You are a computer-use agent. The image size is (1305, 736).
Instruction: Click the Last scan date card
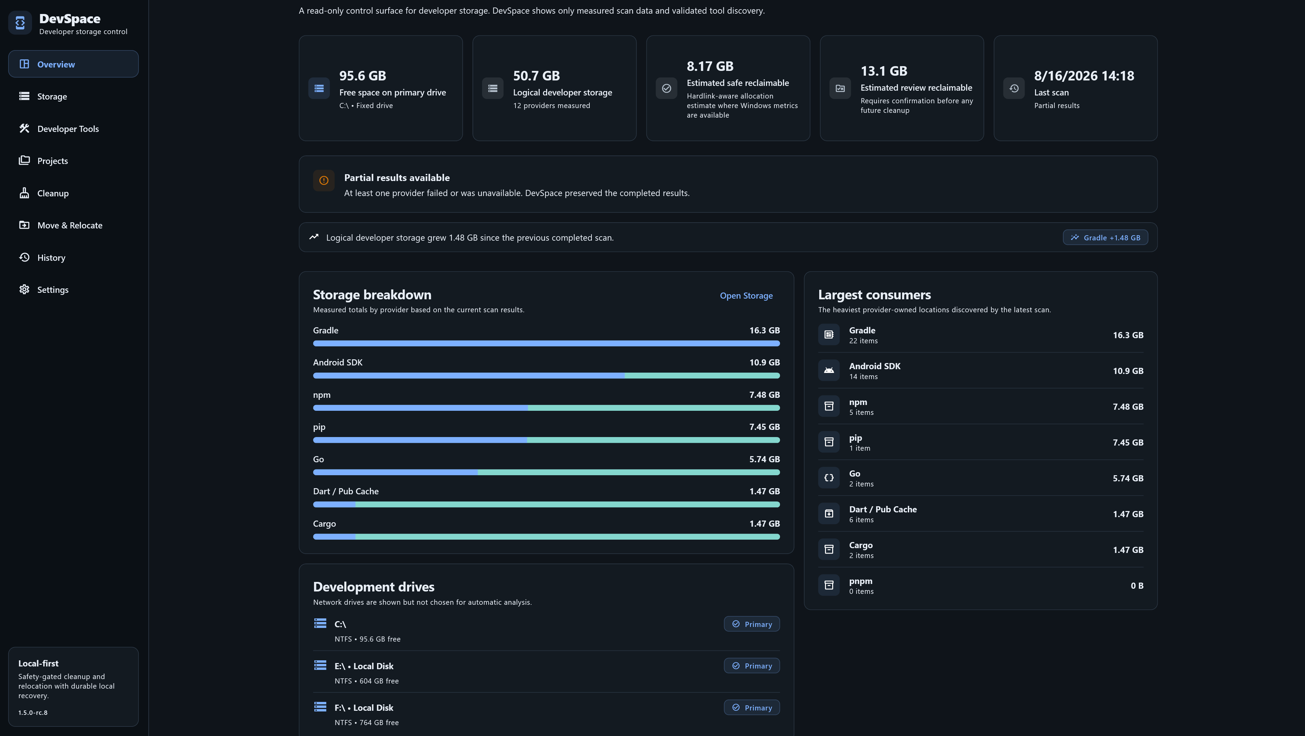tap(1076, 88)
